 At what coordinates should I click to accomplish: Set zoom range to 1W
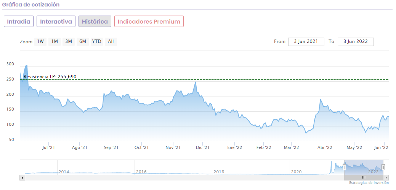(x=40, y=41)
